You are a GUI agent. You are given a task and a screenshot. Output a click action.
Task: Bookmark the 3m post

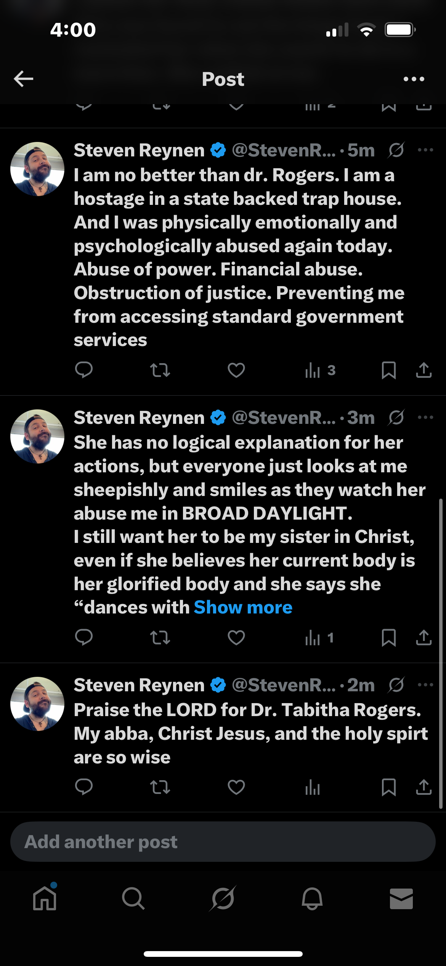388,637
